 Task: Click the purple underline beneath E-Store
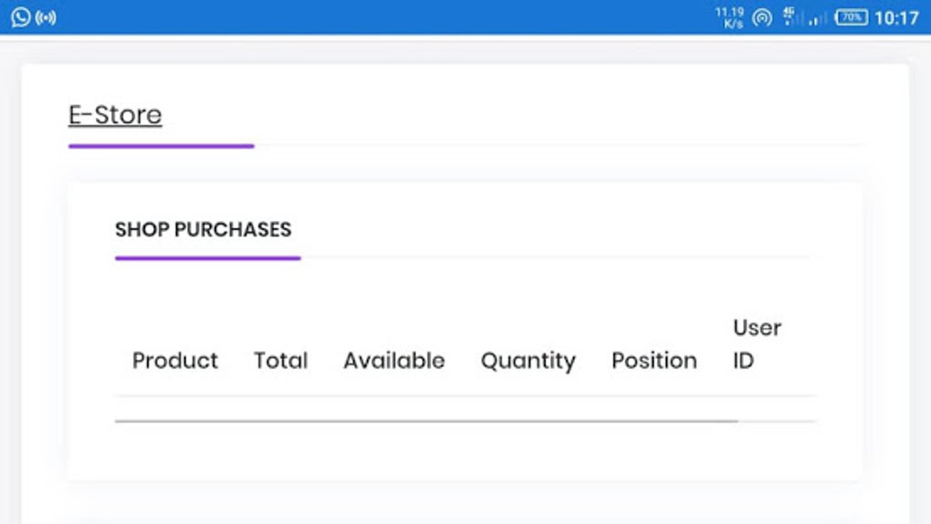click(x=162, y=145)
